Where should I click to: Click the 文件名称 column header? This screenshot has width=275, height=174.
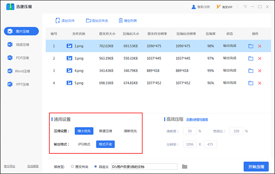pyautogui.click(x=79, y=34)
